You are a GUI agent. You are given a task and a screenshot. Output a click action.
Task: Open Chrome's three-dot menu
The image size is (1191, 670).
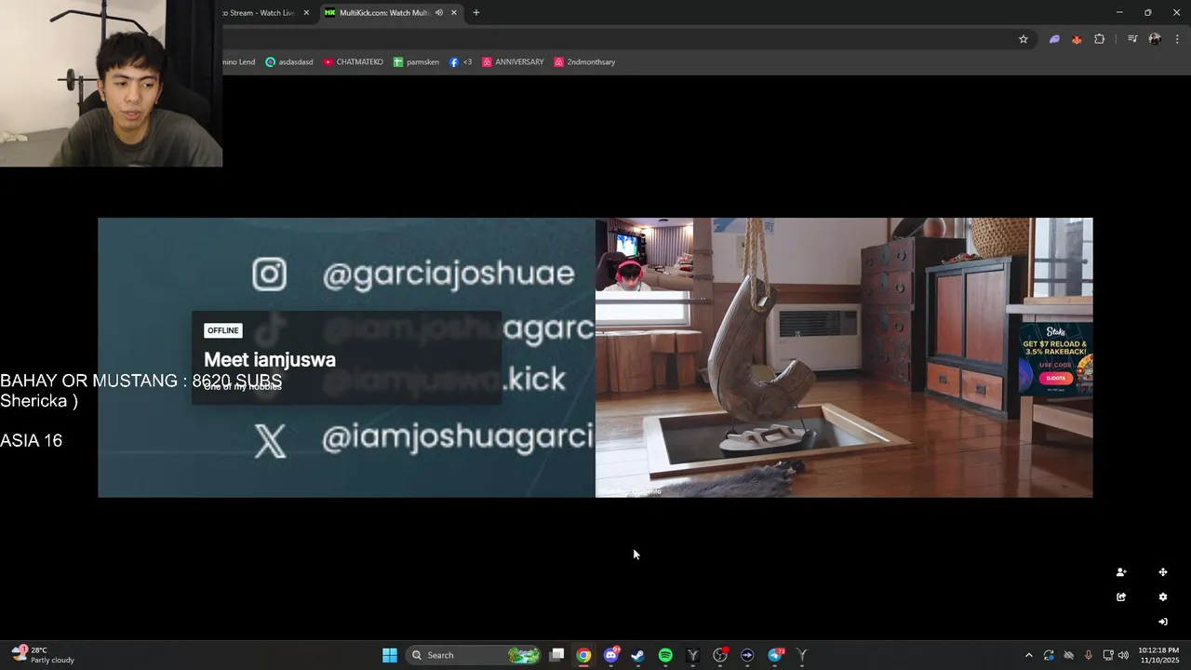(1177, 39)
